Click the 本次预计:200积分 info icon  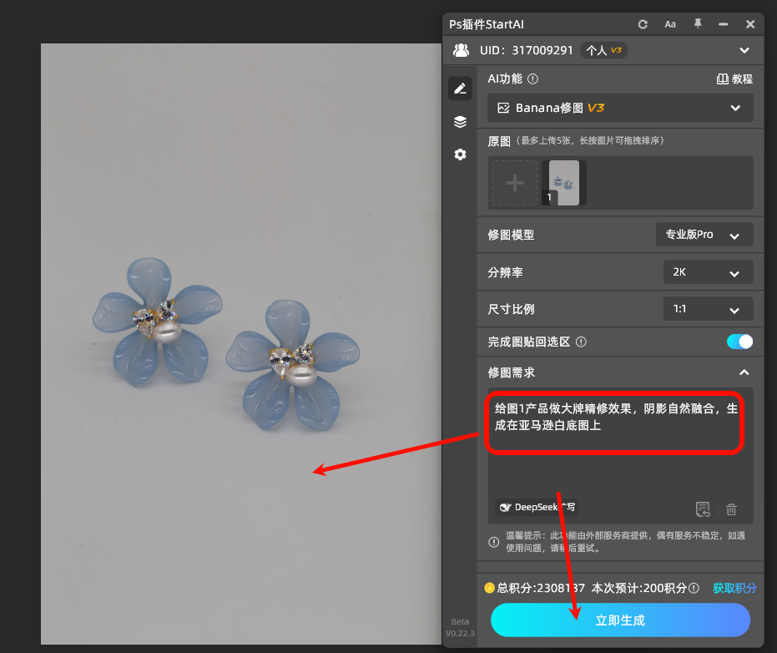pyautogui.click(x=693, y=588)
